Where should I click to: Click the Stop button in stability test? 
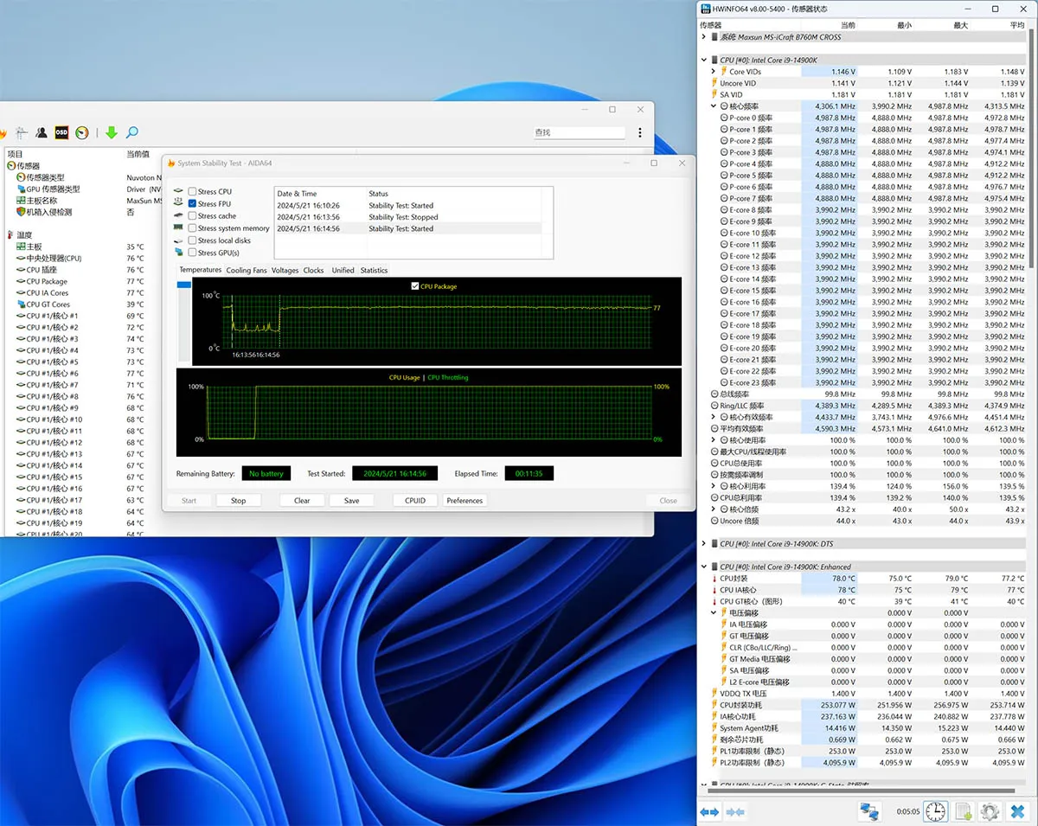pos(238,501)
